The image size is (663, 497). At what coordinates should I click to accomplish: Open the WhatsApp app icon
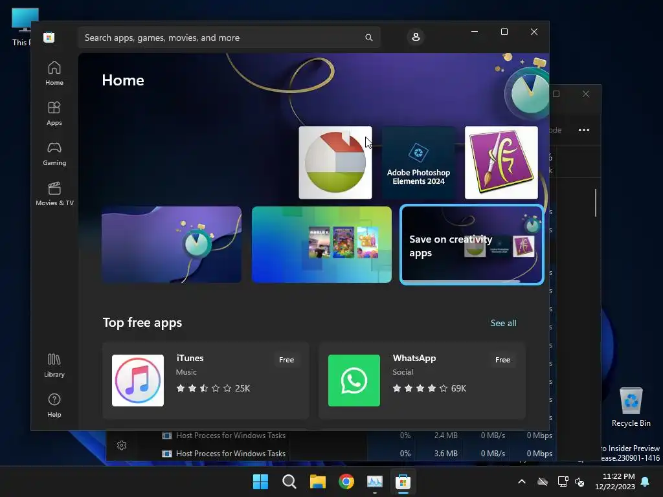354,381
